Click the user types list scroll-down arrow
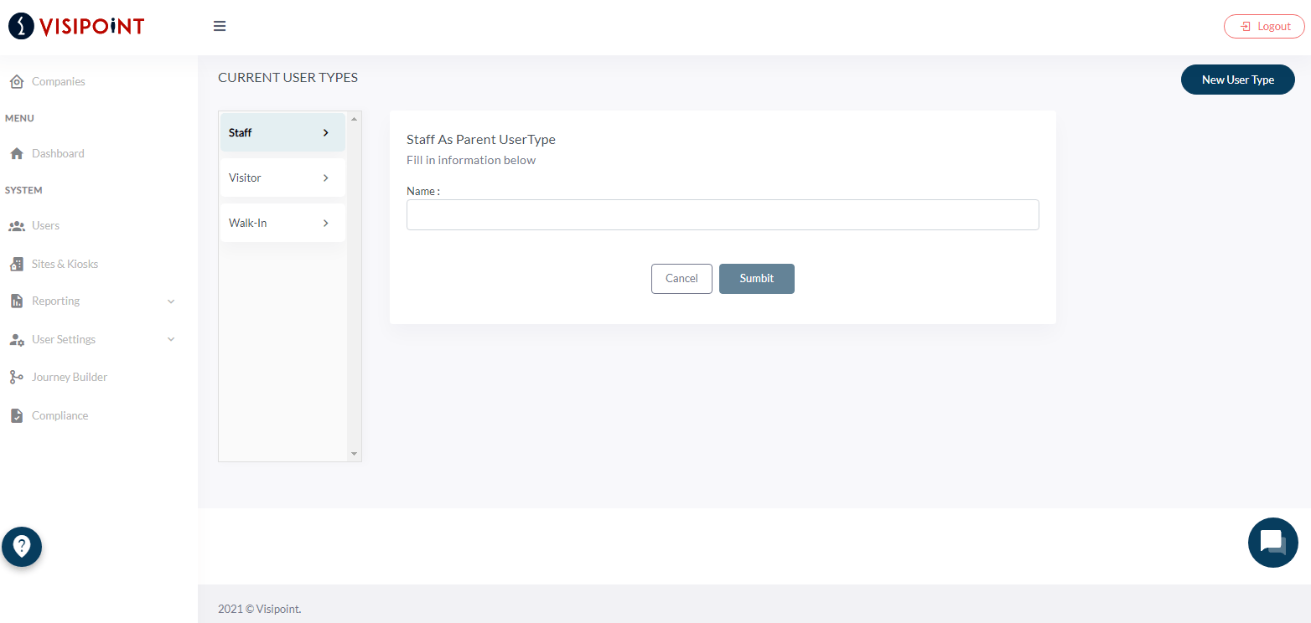The image size is (1311, 623). [354, 454]
